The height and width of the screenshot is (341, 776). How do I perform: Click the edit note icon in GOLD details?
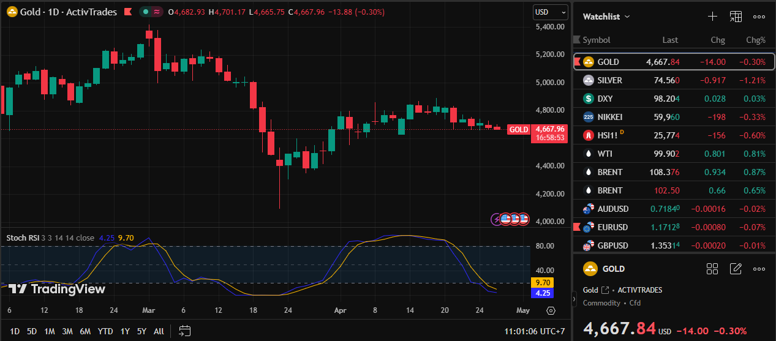click(736, 269)
